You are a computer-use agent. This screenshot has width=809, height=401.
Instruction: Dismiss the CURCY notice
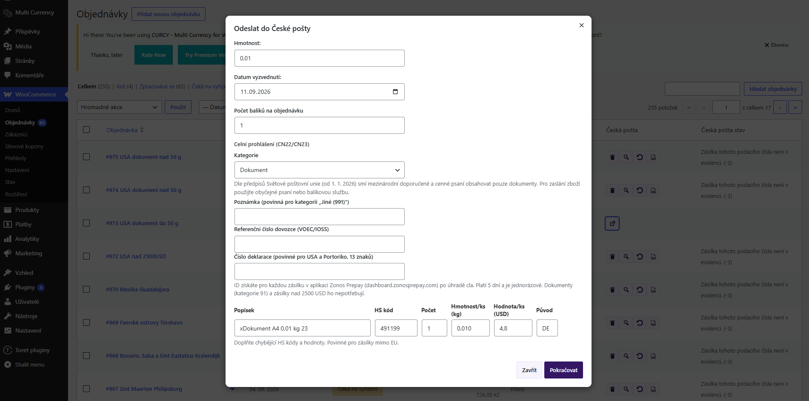(776, 45)
